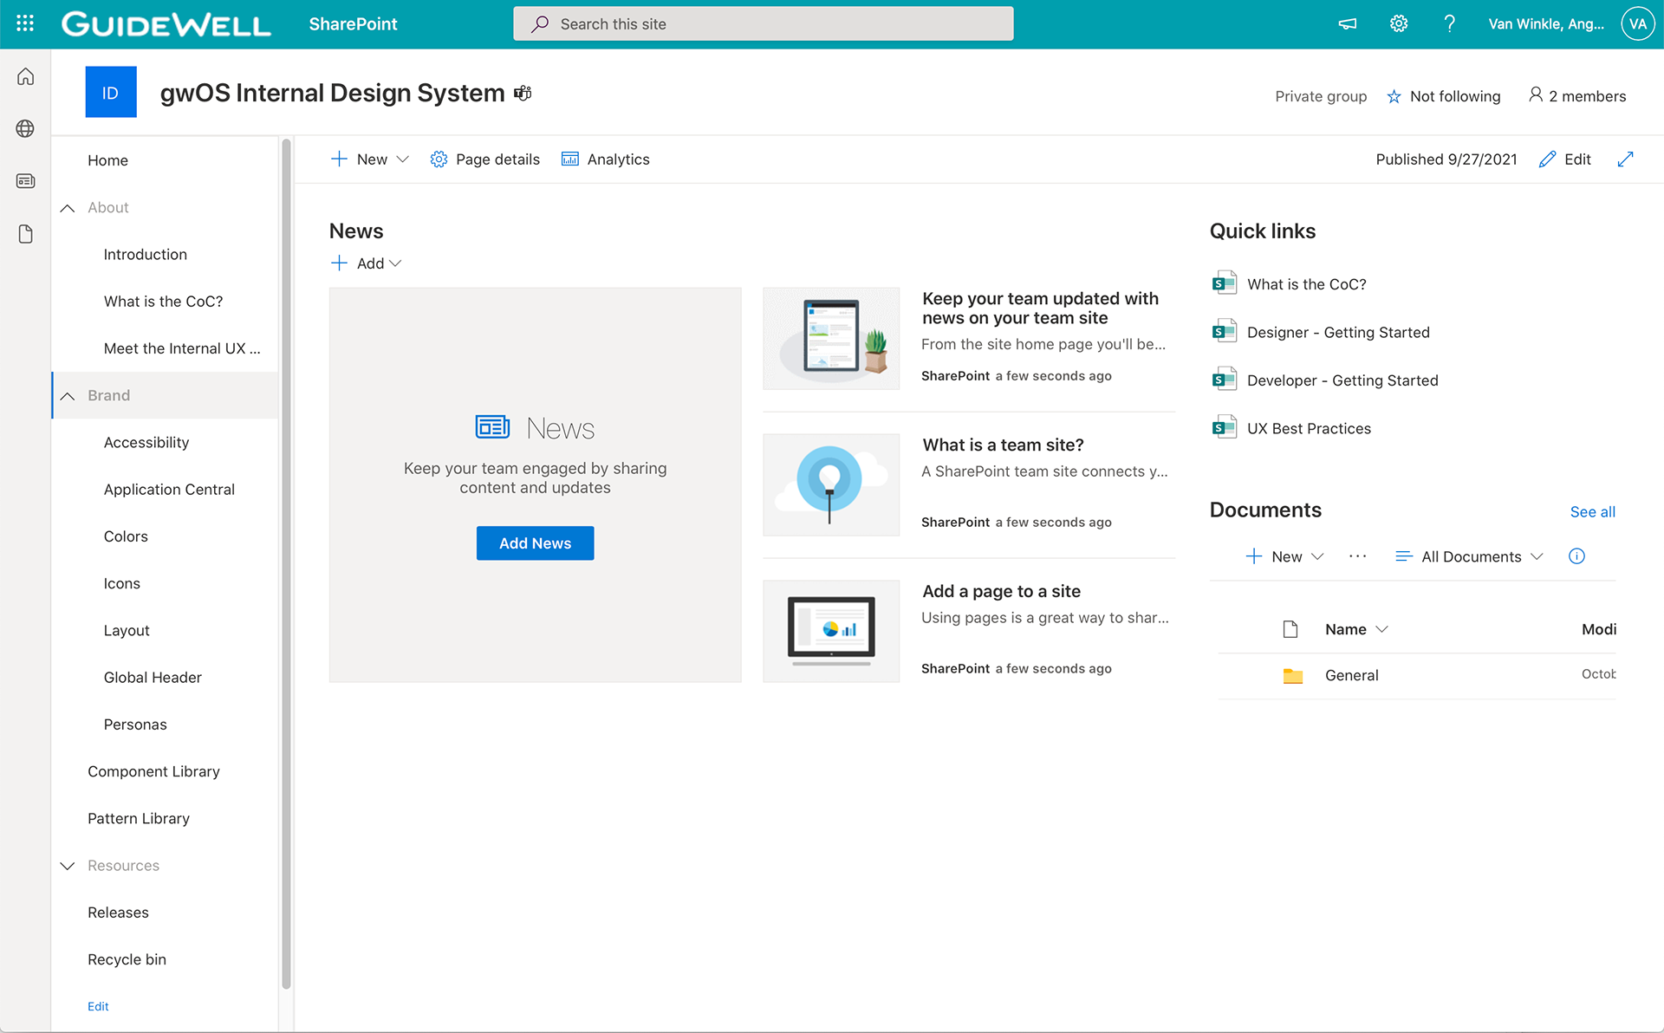
Task: Click the SharePoint link in top bar
Action: [353, 24]
